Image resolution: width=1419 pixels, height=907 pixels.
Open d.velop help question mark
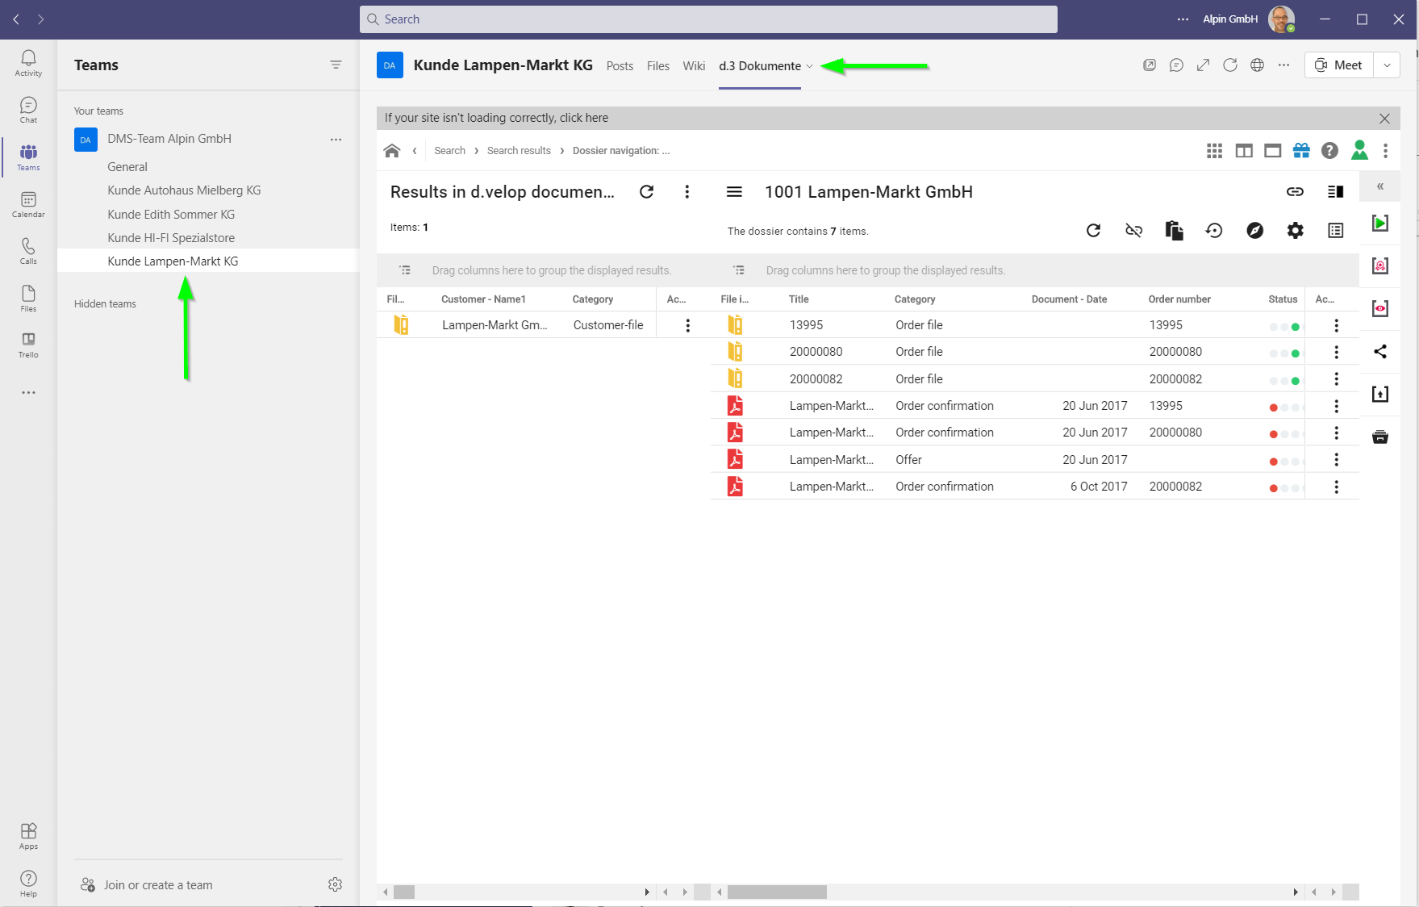pos(1330,150)
